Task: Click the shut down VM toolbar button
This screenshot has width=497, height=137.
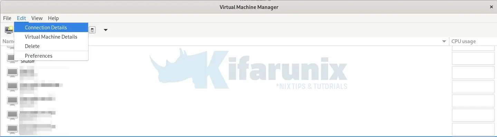Action: [x=92, y=30]
